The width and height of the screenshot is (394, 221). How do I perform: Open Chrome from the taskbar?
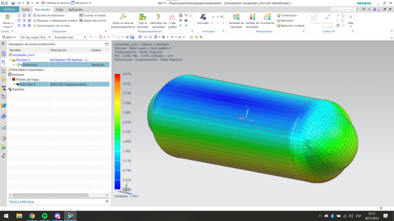(x=32, y=216)
